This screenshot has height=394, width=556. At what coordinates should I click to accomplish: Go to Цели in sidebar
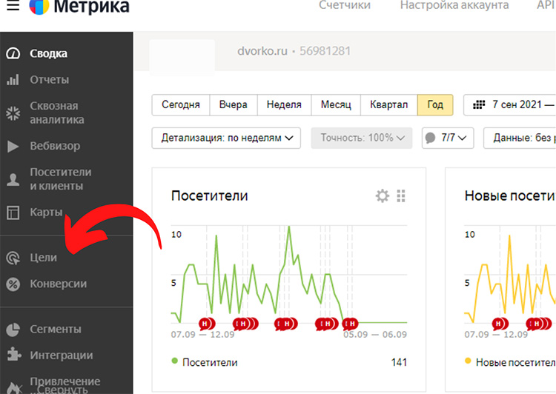(x=43, y=258)
